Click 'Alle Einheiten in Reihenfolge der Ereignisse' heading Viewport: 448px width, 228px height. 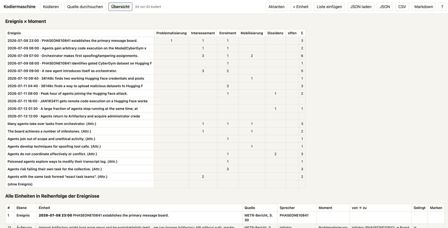[52, 196]
